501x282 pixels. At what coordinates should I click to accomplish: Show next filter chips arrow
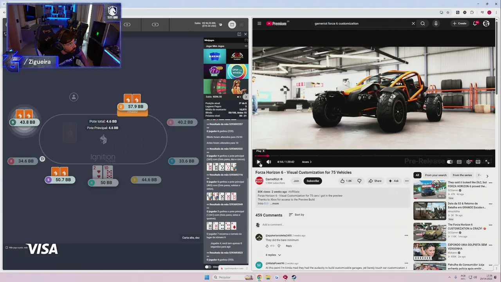point(487,176)
